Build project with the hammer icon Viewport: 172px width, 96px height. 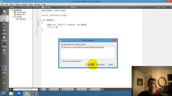point(4,87)
